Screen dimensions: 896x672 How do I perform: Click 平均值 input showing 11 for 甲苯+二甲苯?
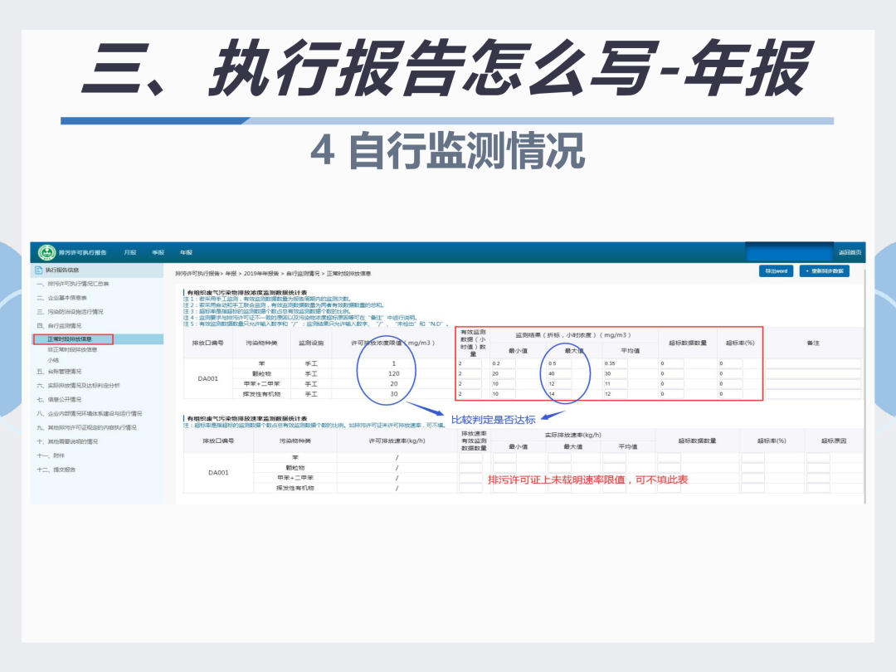[x=616, y=384]
